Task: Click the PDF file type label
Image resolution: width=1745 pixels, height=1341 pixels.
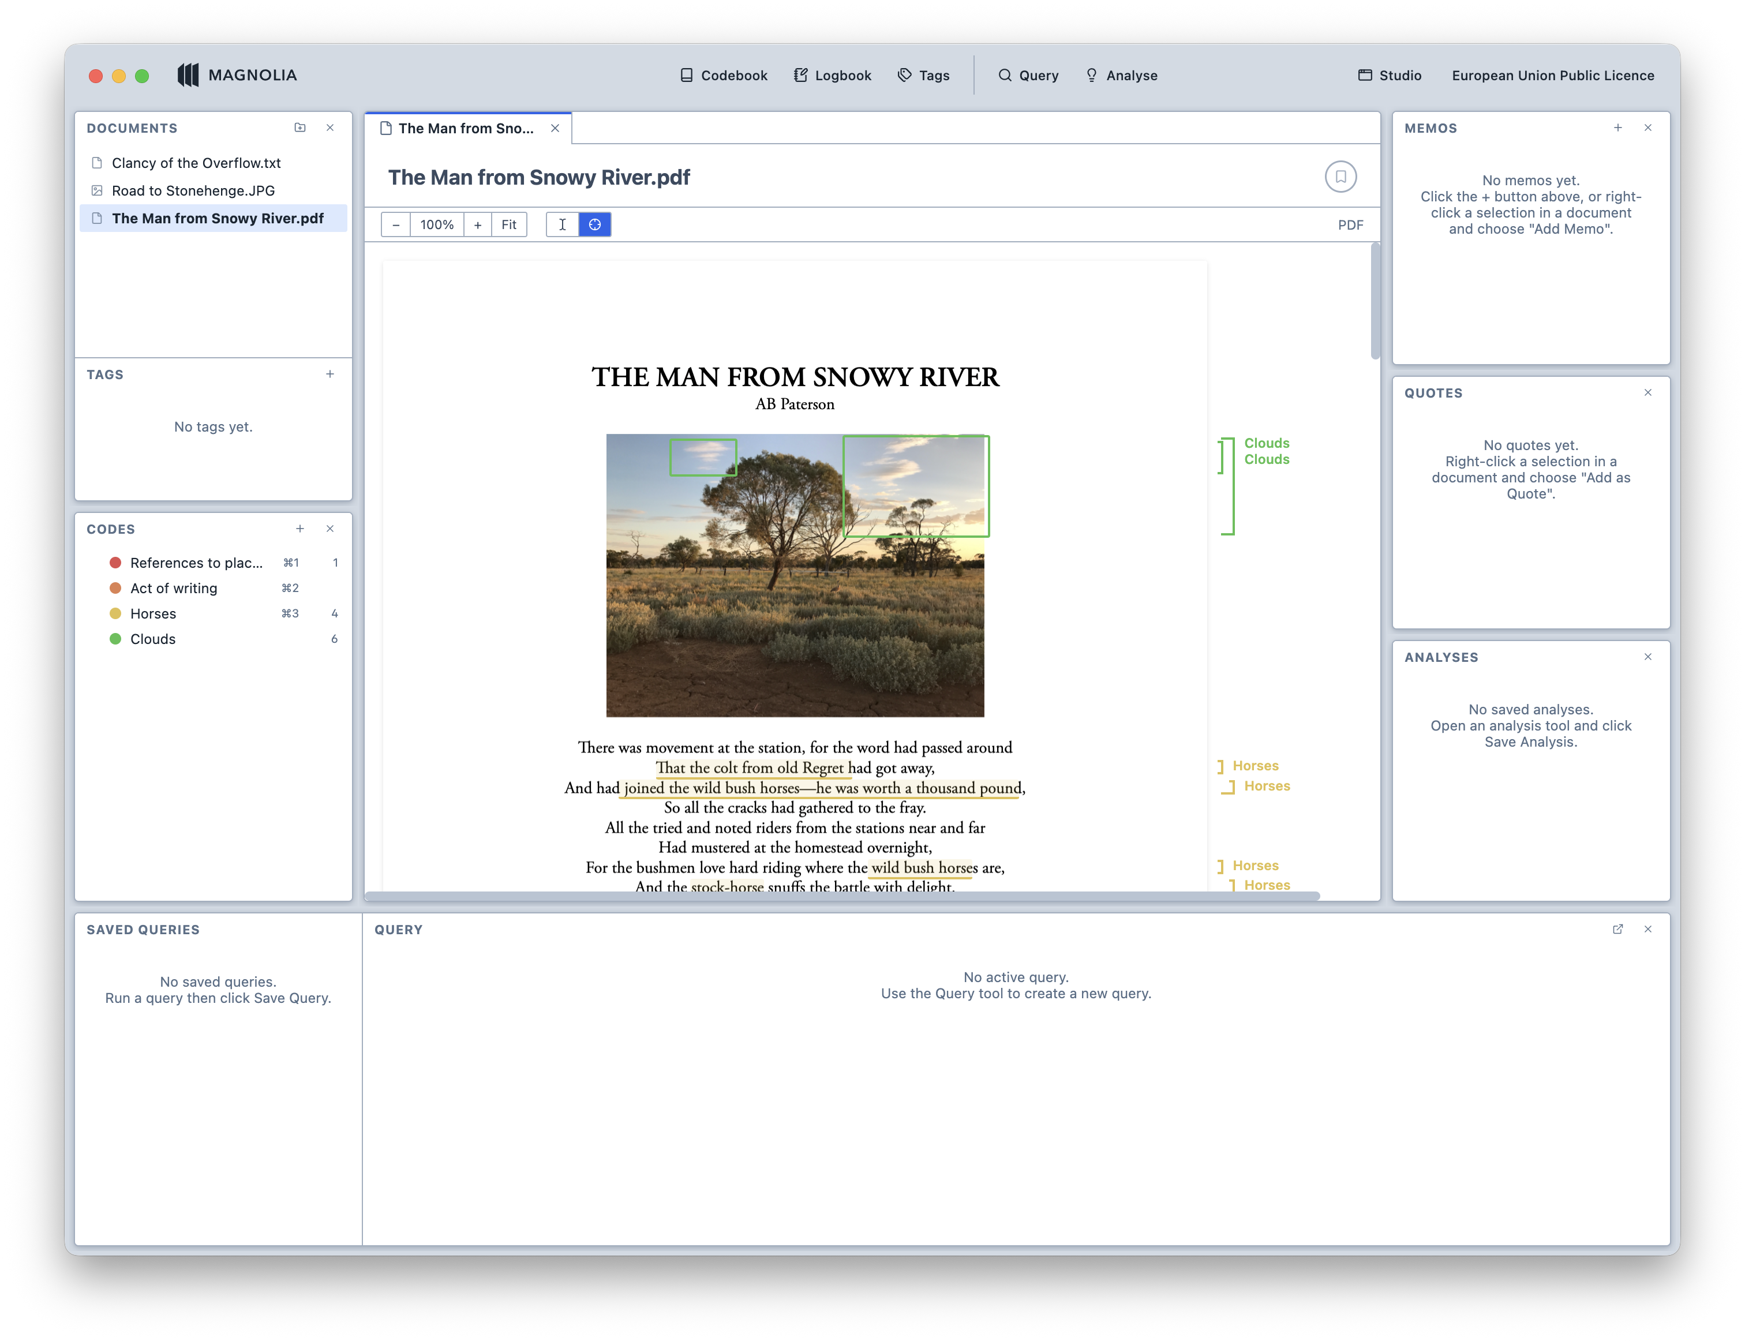Action: click(1350, 225)
